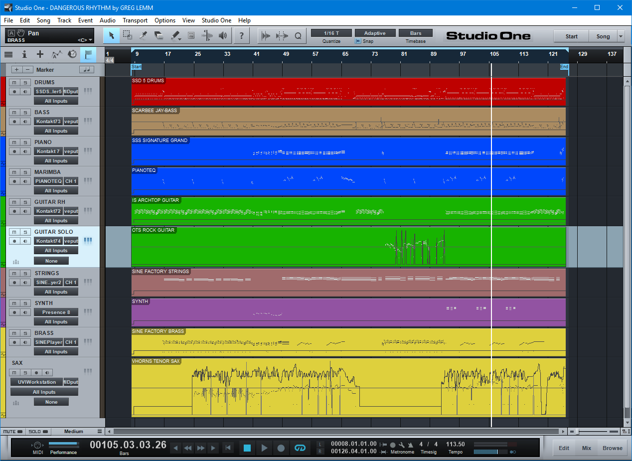This screenshot has width=632, height=461.
Task: Open the dropdown arrow beside Song button
Action: coord(621,36)
